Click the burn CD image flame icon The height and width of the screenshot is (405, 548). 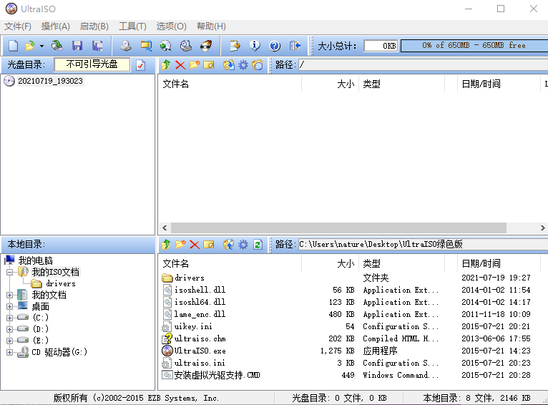pyautogui.click(x=206, y=46)
